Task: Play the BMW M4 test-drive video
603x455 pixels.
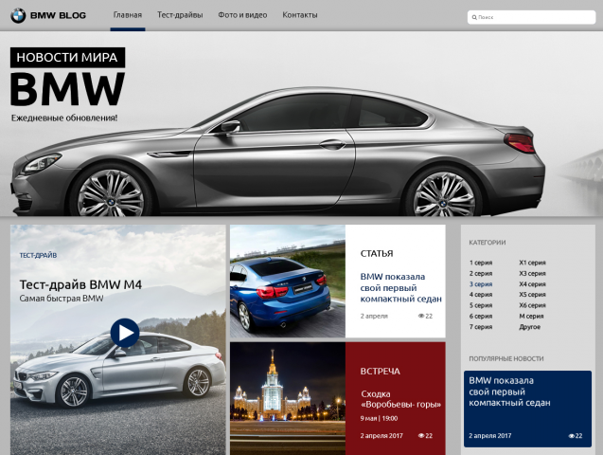Action: click(125, 333)
